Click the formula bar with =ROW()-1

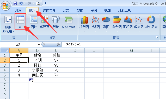coord(114,45)
